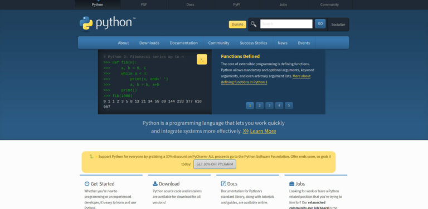Switch to the PyPI top tab
This screenshot has width=428, height=209.
[x=237, y=4]
